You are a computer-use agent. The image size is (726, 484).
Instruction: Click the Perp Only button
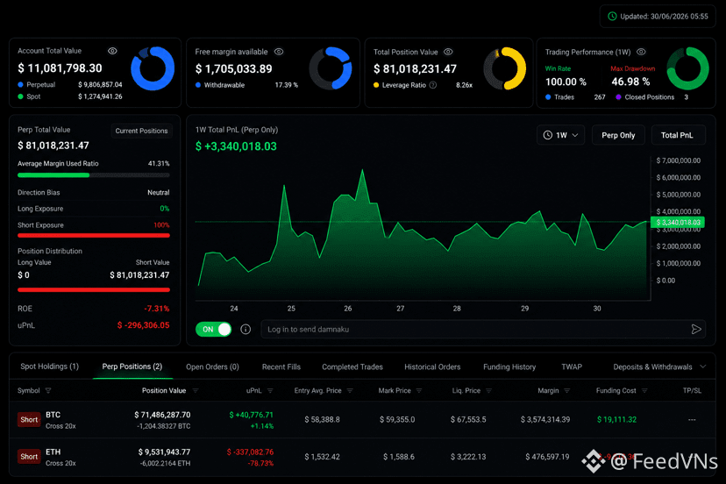[618, 135]
